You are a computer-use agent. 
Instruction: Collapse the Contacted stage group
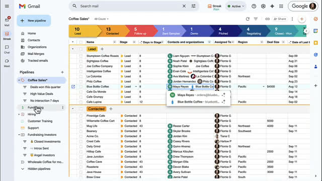coord(72,109)
